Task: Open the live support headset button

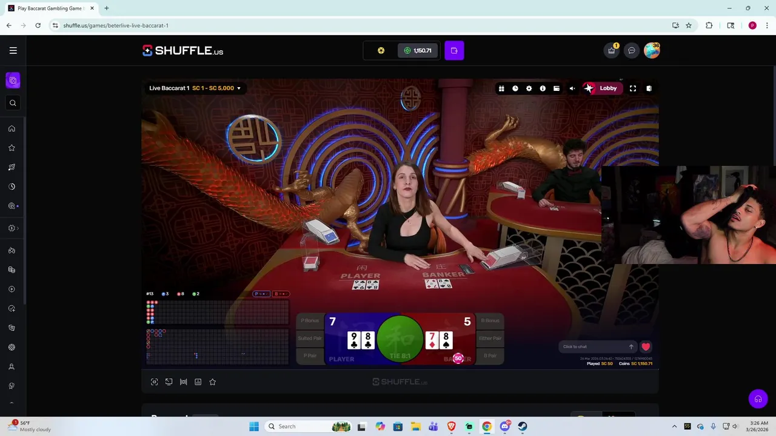Action: [x=758, y=399]
